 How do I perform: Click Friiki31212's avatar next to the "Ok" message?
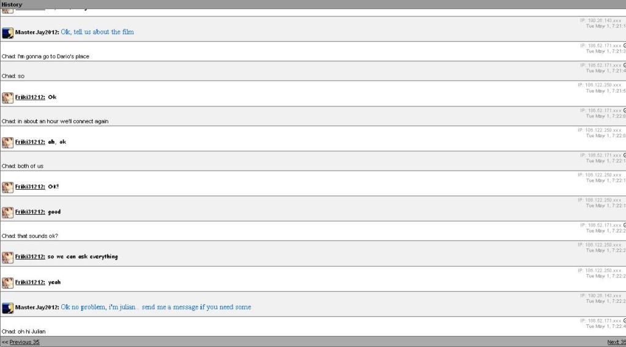coord(7,98)
